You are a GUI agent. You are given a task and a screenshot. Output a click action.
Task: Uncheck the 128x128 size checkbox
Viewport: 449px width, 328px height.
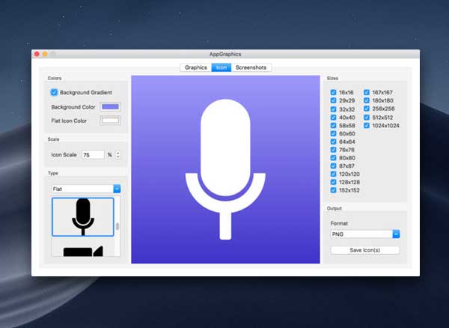(333, 182)
